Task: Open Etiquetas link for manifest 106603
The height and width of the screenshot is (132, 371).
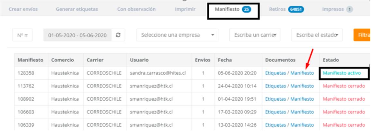Action: 276,112
